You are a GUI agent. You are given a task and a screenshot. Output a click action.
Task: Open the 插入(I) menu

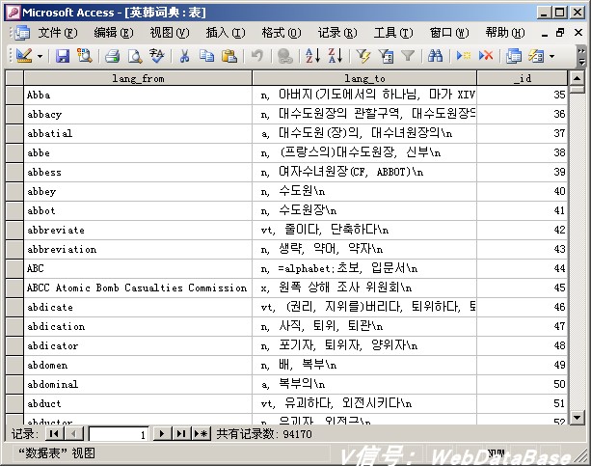tap(226, 33)
